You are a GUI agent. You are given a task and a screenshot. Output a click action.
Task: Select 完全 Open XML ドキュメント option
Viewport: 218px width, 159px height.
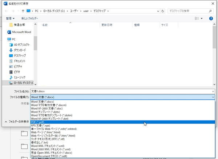123,153
